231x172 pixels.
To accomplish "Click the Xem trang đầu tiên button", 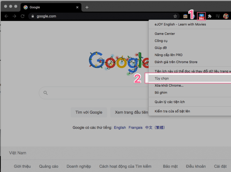I will [130, 112].
